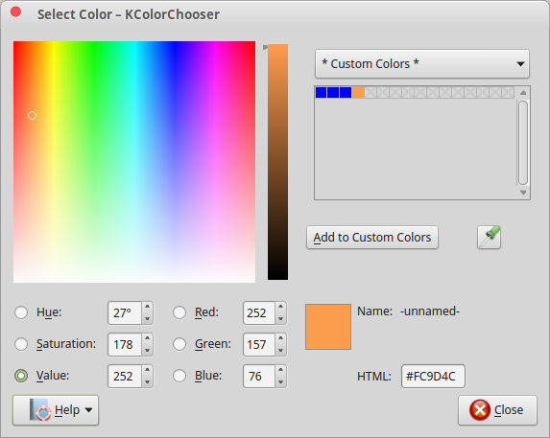Click the Close button
Viewport: 550px width, 438px height.
pos(497,410)
